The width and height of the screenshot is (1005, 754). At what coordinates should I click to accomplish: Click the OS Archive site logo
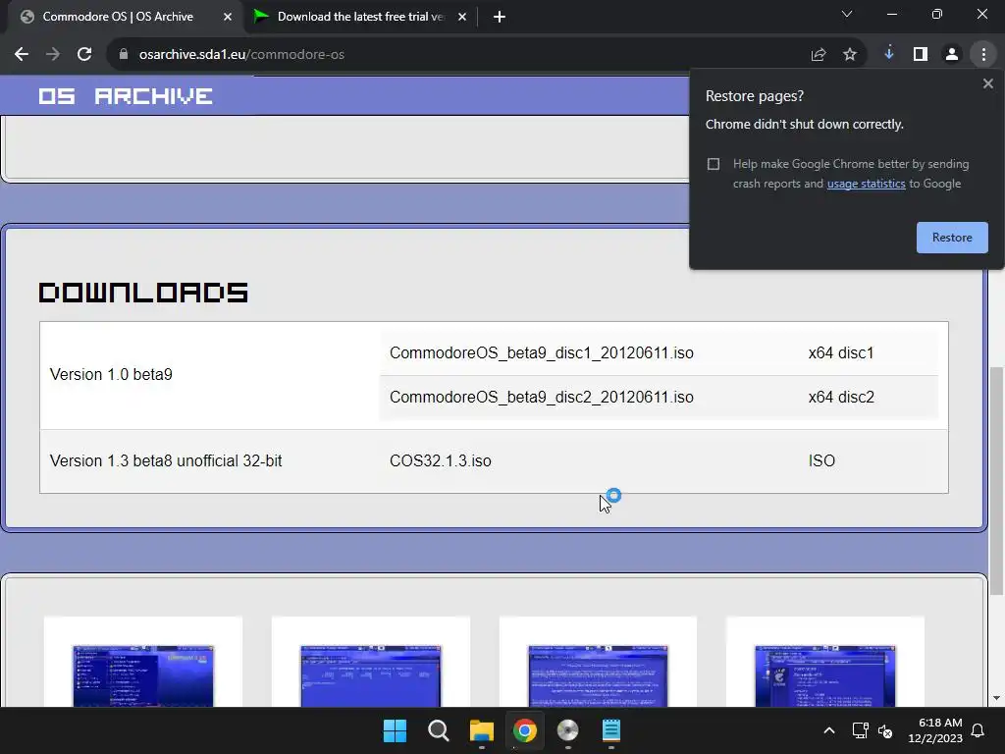coord(126,96)
